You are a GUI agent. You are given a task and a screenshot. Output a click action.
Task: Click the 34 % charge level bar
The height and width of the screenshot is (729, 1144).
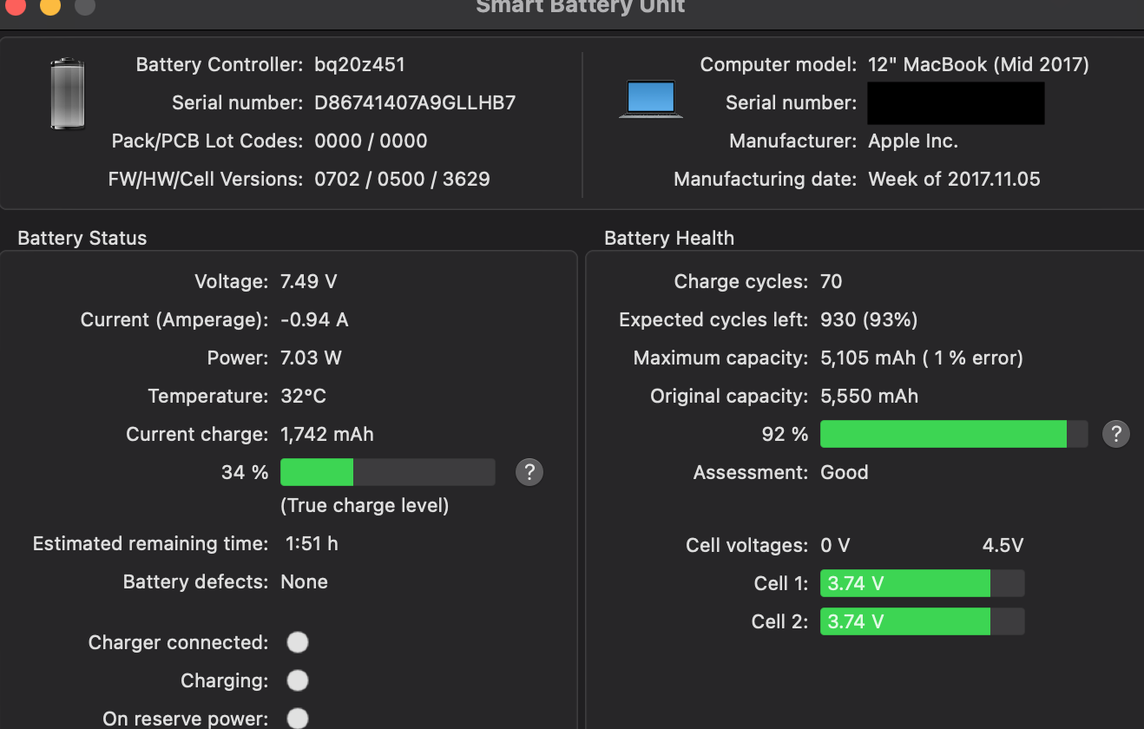(388, 472)
